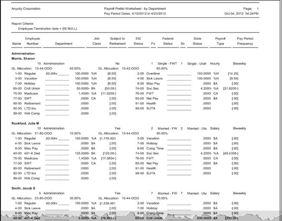Click the Employee.Termination date = {IS NULL} criteria

tap(48, 29)
